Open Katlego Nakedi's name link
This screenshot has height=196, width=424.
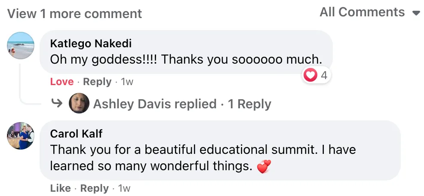click(91, 43)
